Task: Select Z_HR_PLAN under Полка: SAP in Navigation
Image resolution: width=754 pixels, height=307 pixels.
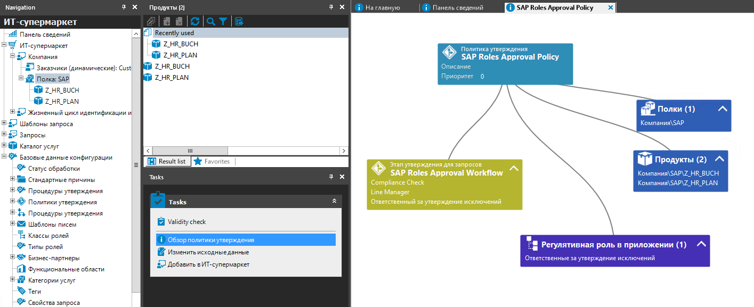Action: click(62, 101)
